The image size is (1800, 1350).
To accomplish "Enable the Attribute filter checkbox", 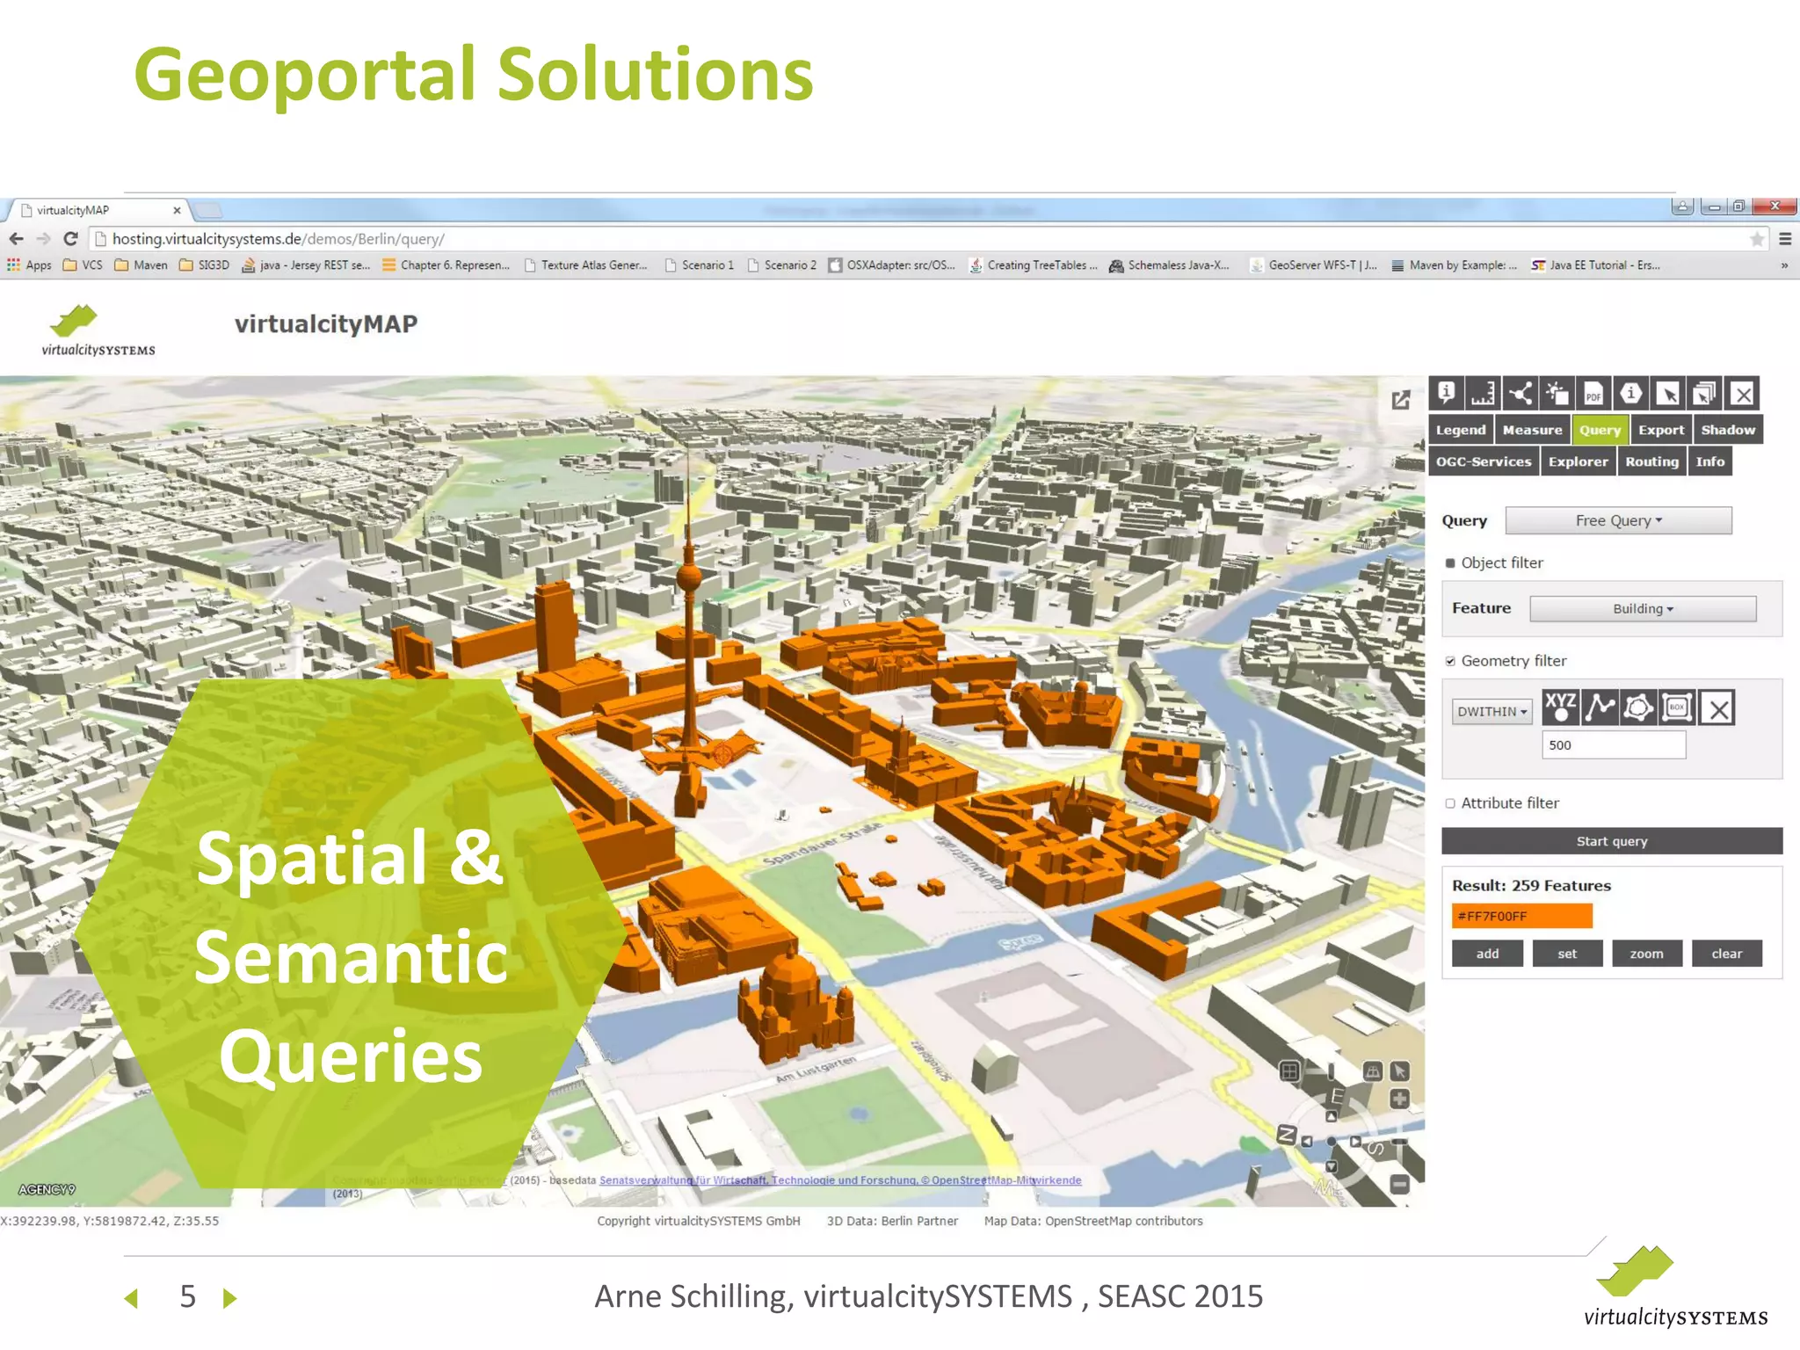I will click(x=1450, y=803).
